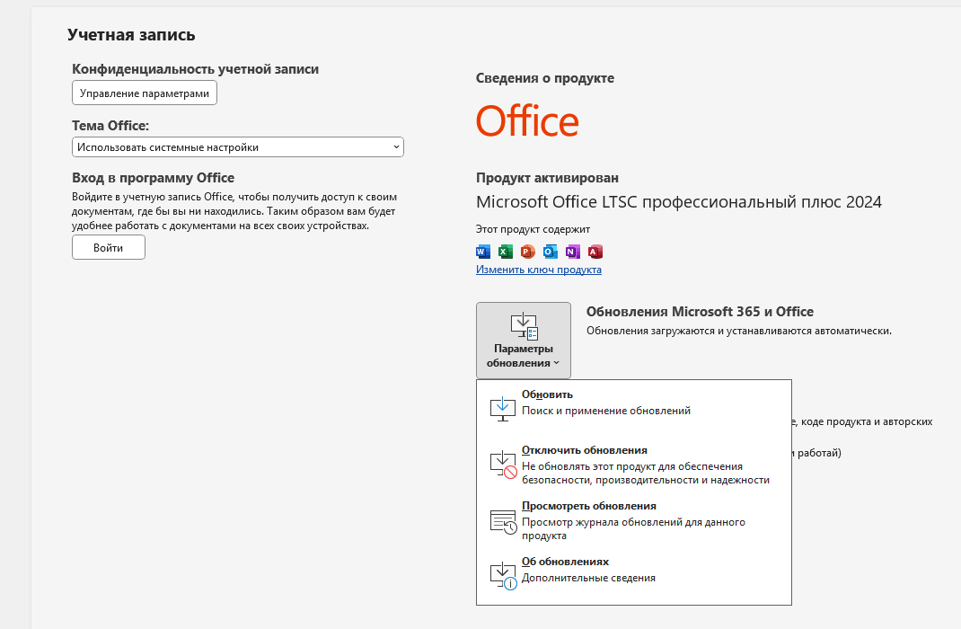Click the Обновления Microsoft 365 и Office heading
Screen dimensions: 961x629
[x=700, y=312]
